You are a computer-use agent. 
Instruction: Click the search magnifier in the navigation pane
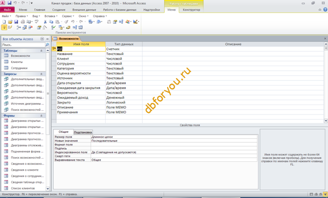click(x=47, y=45)
